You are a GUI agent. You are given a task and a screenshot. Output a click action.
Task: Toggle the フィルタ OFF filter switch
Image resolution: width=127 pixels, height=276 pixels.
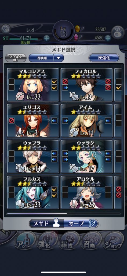click(x=16, y=58)
